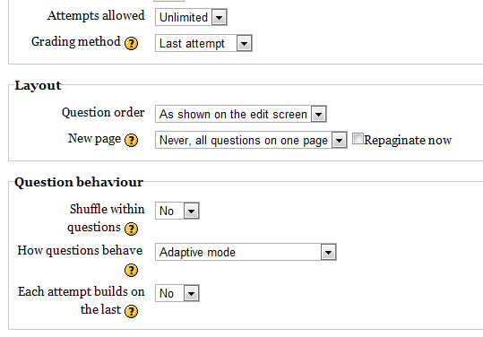Tick the Repaginate now checkbox
483x337 pixels.
pyautogui.click(x=358, y=139)
